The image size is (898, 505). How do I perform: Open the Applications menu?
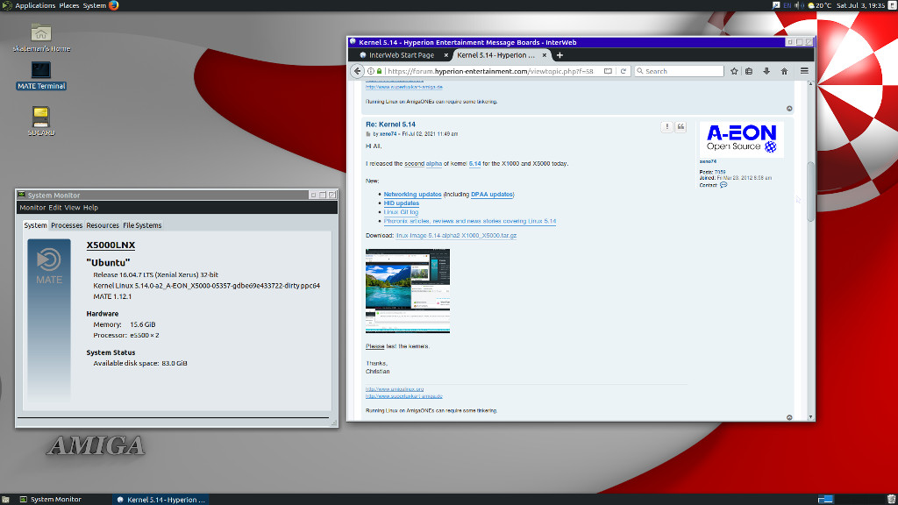35,5
